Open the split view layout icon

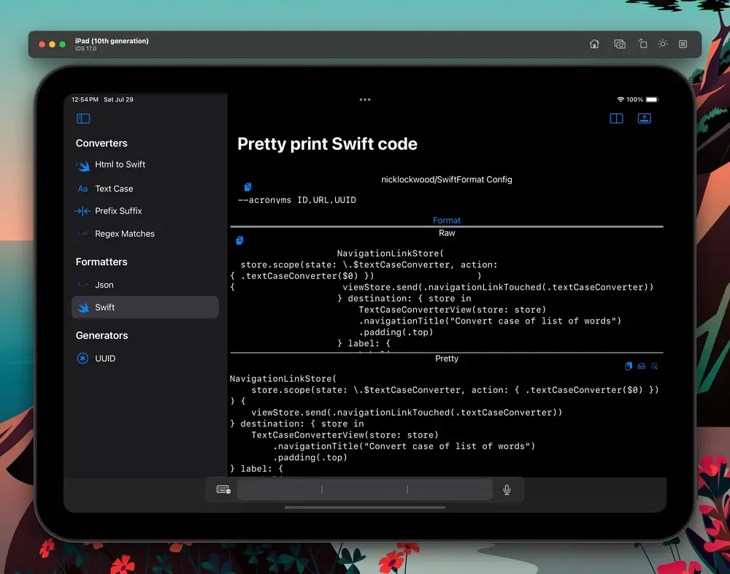point(616,118)
